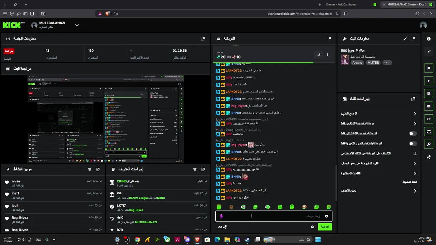Edit stream info with the pencil icon
The width and height of the screenshot is (436, 245).
point(405,39)
